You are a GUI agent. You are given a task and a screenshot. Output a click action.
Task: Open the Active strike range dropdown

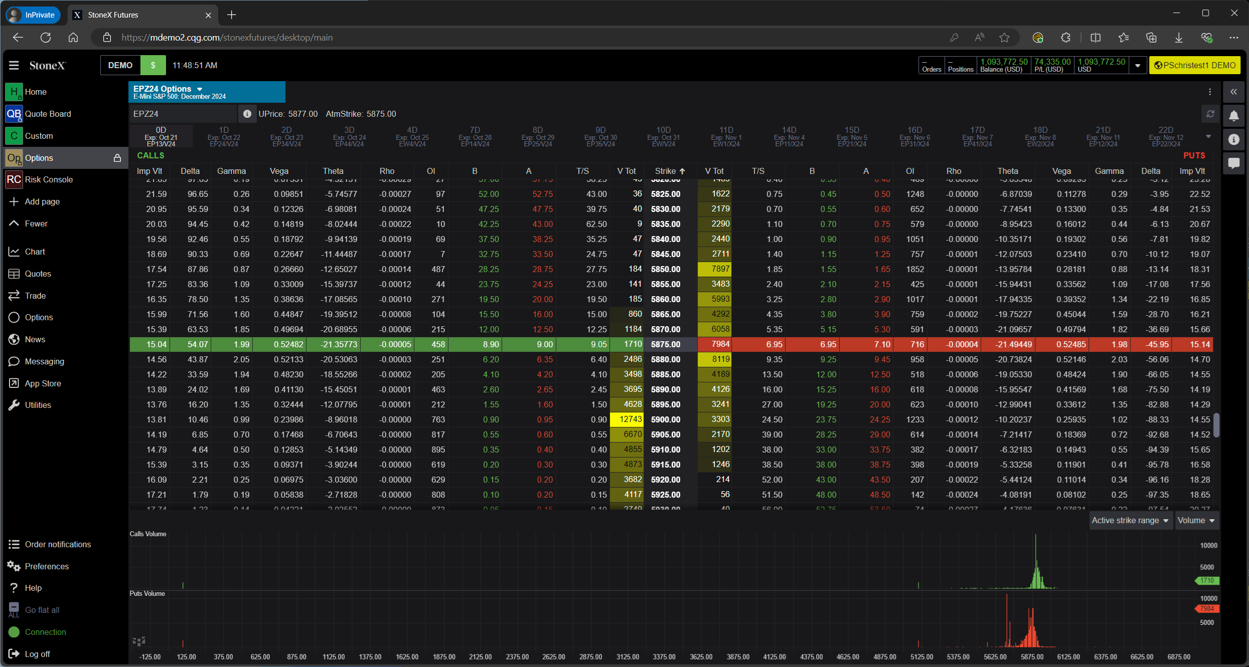pyautogui.click(x=1130, y=520)
